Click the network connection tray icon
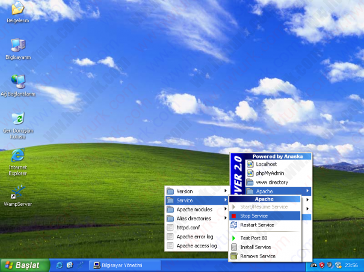The height and width of the screenshot is (272, 364). (338, 265)
